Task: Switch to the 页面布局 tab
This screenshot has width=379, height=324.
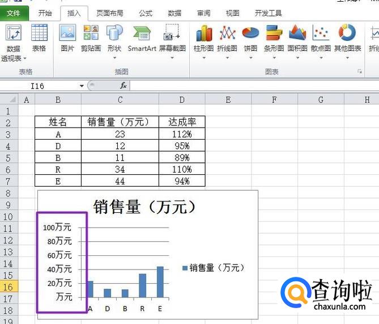Action: pos(110,13)
